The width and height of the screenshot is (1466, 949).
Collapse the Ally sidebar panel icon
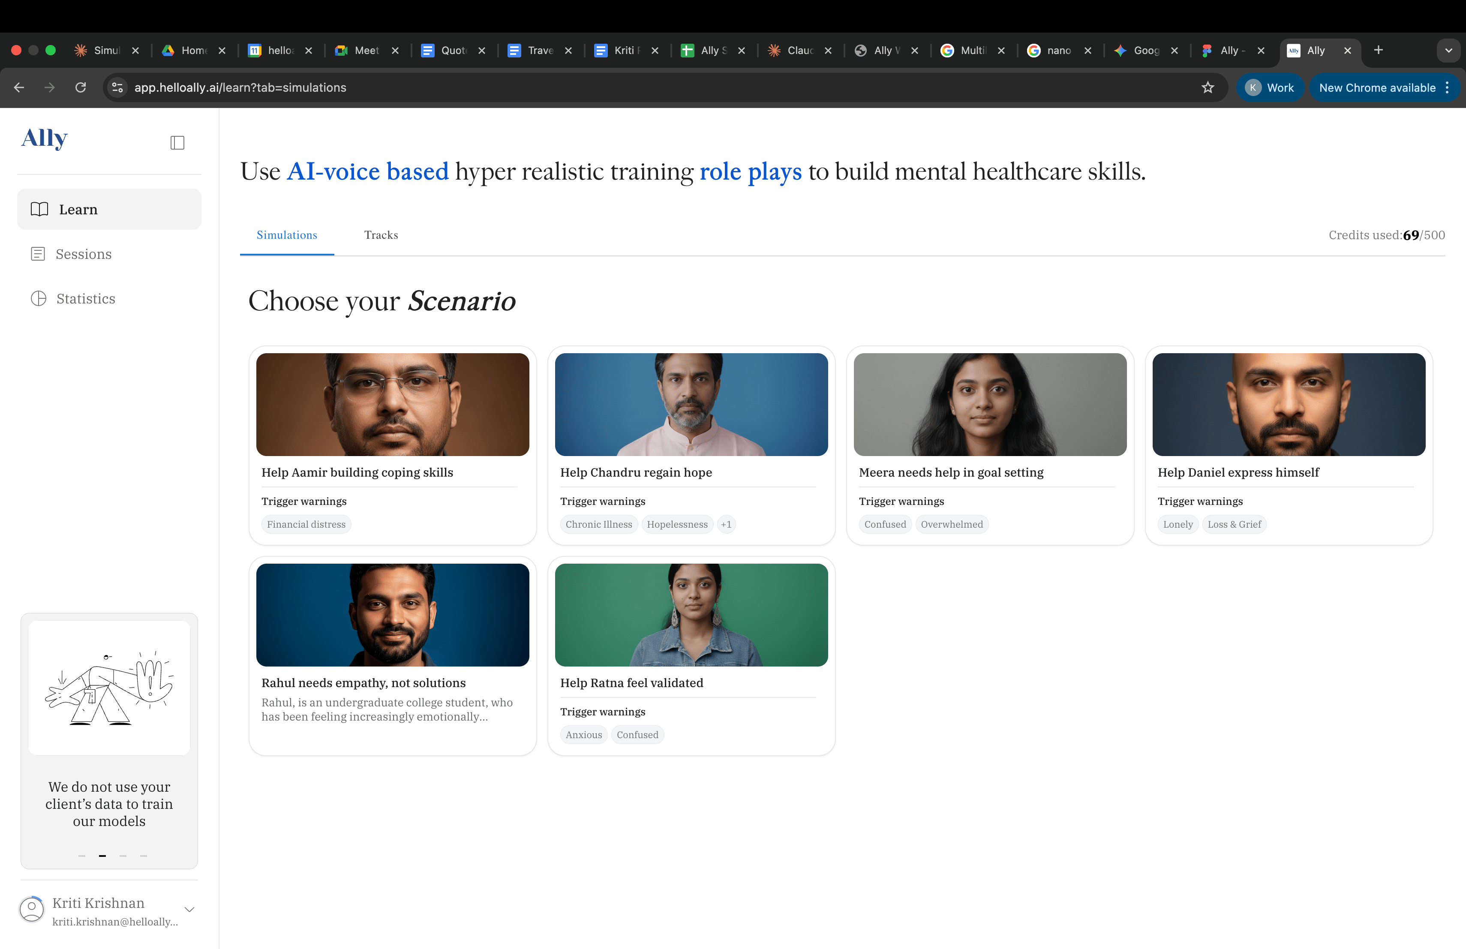(x=177, y=143)
